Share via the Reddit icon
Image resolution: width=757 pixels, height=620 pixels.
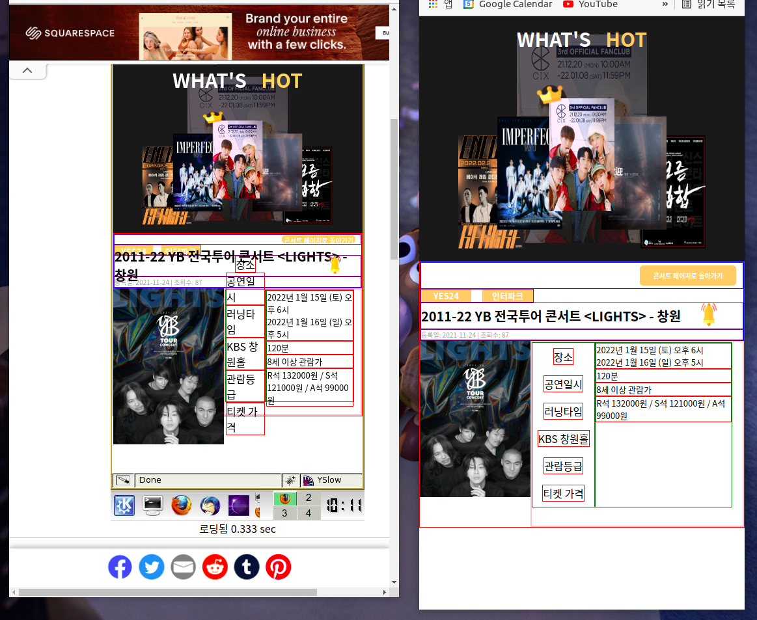[x=215, y=567]
